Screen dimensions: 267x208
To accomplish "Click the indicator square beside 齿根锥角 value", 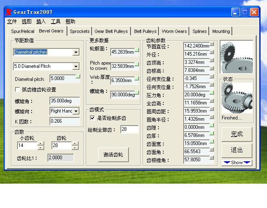I will pyautogui.click(x=211, y=158).
